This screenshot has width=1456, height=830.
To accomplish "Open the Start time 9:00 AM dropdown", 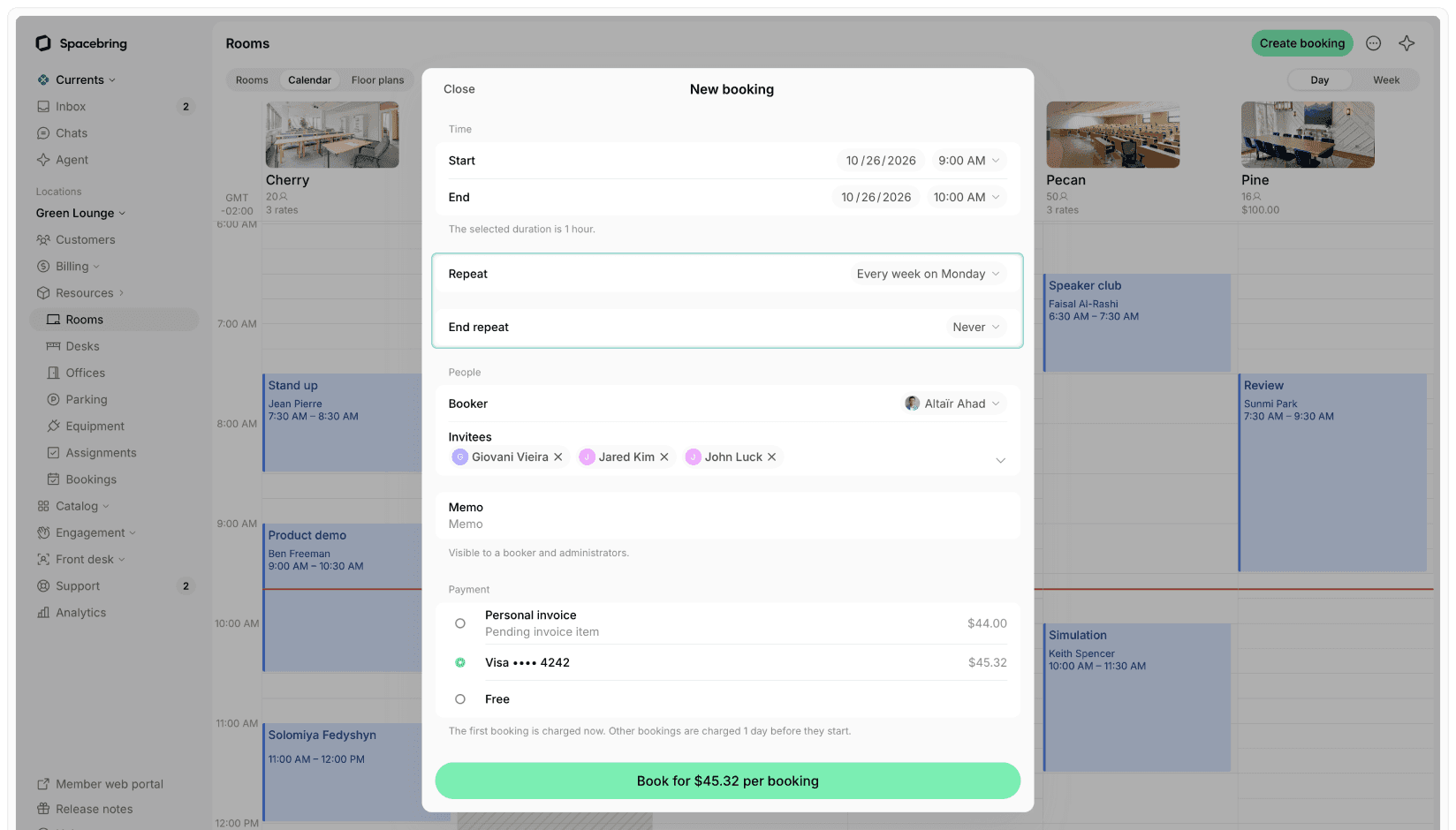I will point(968,161).
